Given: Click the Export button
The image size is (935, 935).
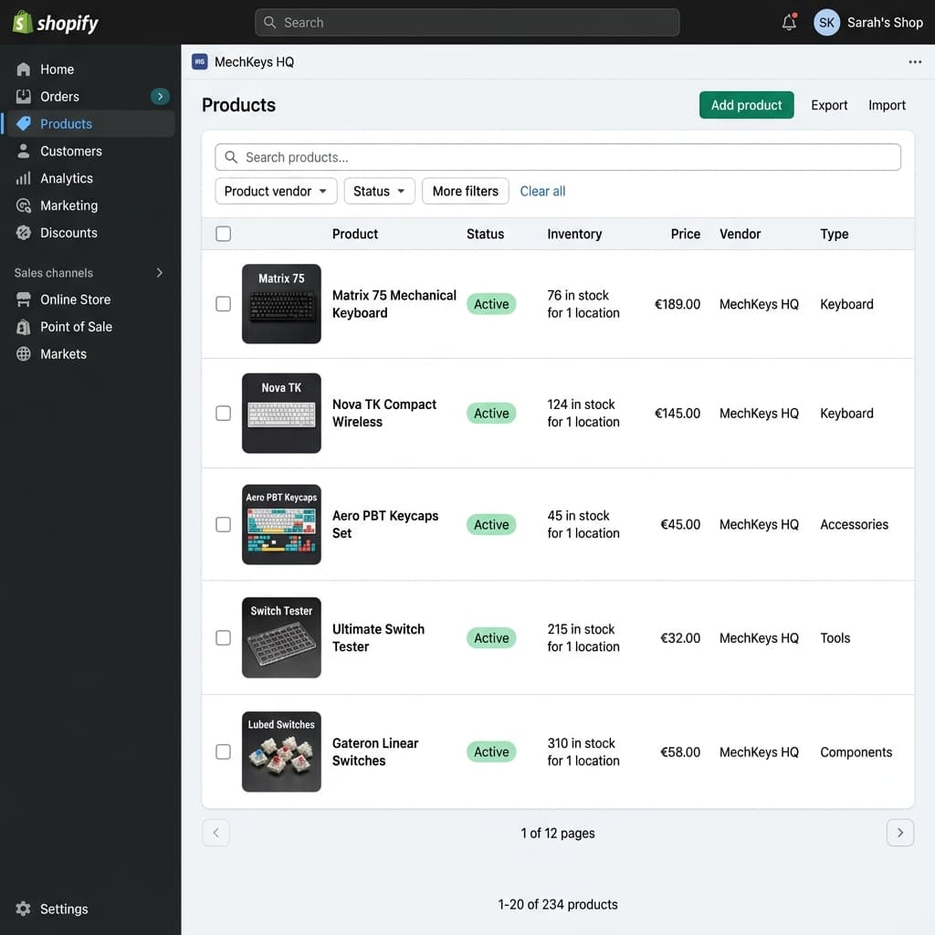Looking at the screenshot, I should (x=829, y=105).
